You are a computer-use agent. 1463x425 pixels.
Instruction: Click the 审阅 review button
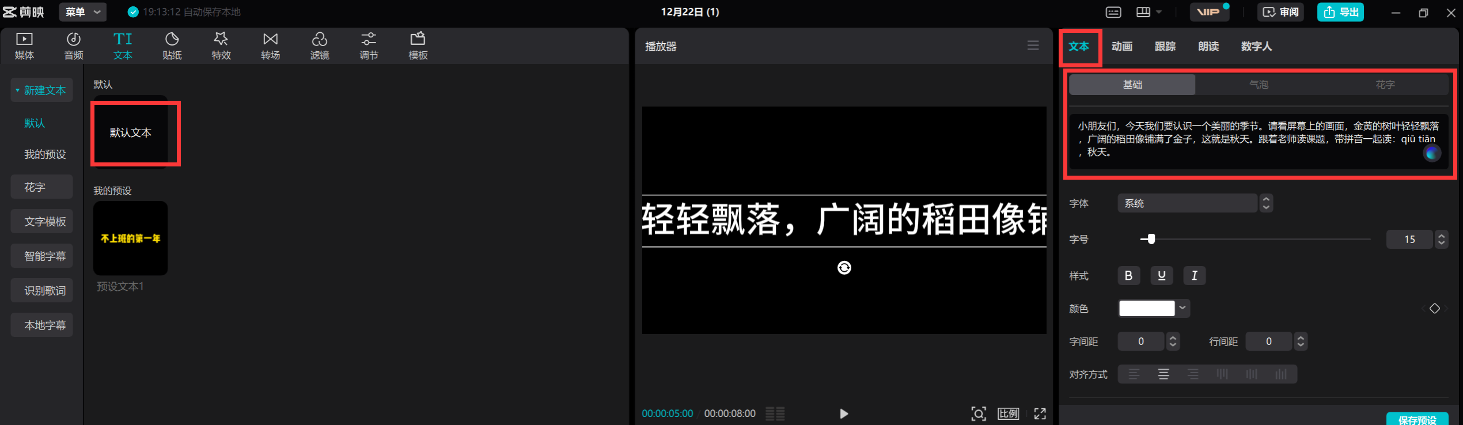[1280, 12]
